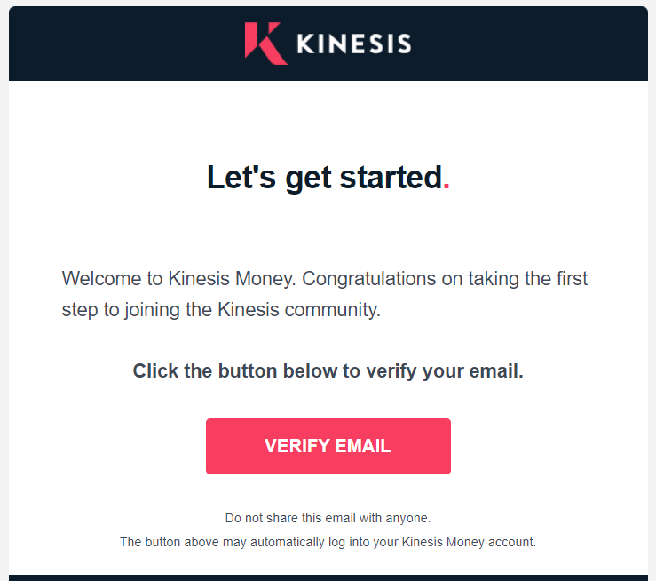This screenshot has height=581, width=656.
Task: Click the word "community" in the paragraph
Action: pos(333,310)
